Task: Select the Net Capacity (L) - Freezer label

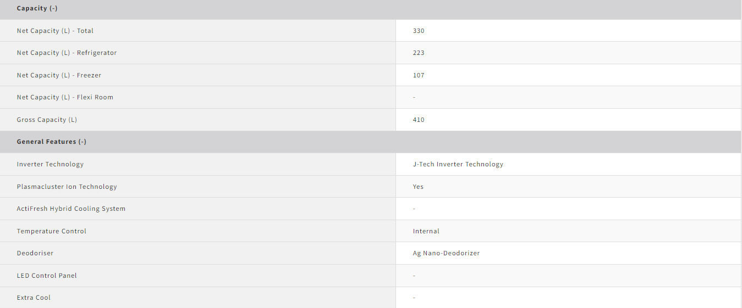Action: tap(59, 75)
